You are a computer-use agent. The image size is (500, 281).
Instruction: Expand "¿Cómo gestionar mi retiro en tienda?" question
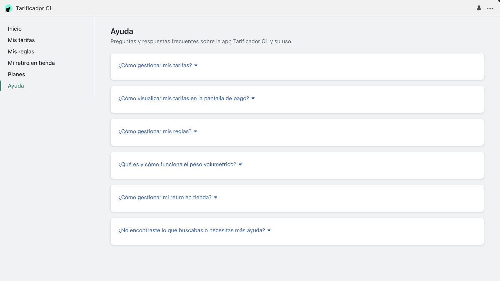pos(165,197)
